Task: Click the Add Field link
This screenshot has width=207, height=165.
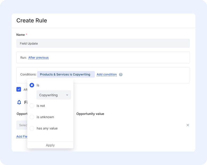Action: coord(22,136)
